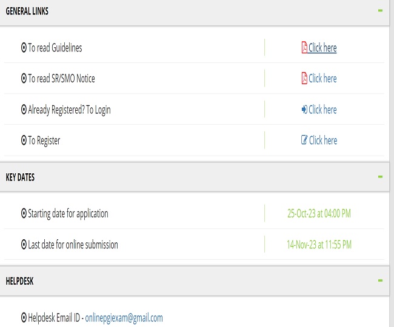Click bullet icon beside To read Guidelines
The height and width of the screenshot is (327, 394).
click(x=24, y=48)
